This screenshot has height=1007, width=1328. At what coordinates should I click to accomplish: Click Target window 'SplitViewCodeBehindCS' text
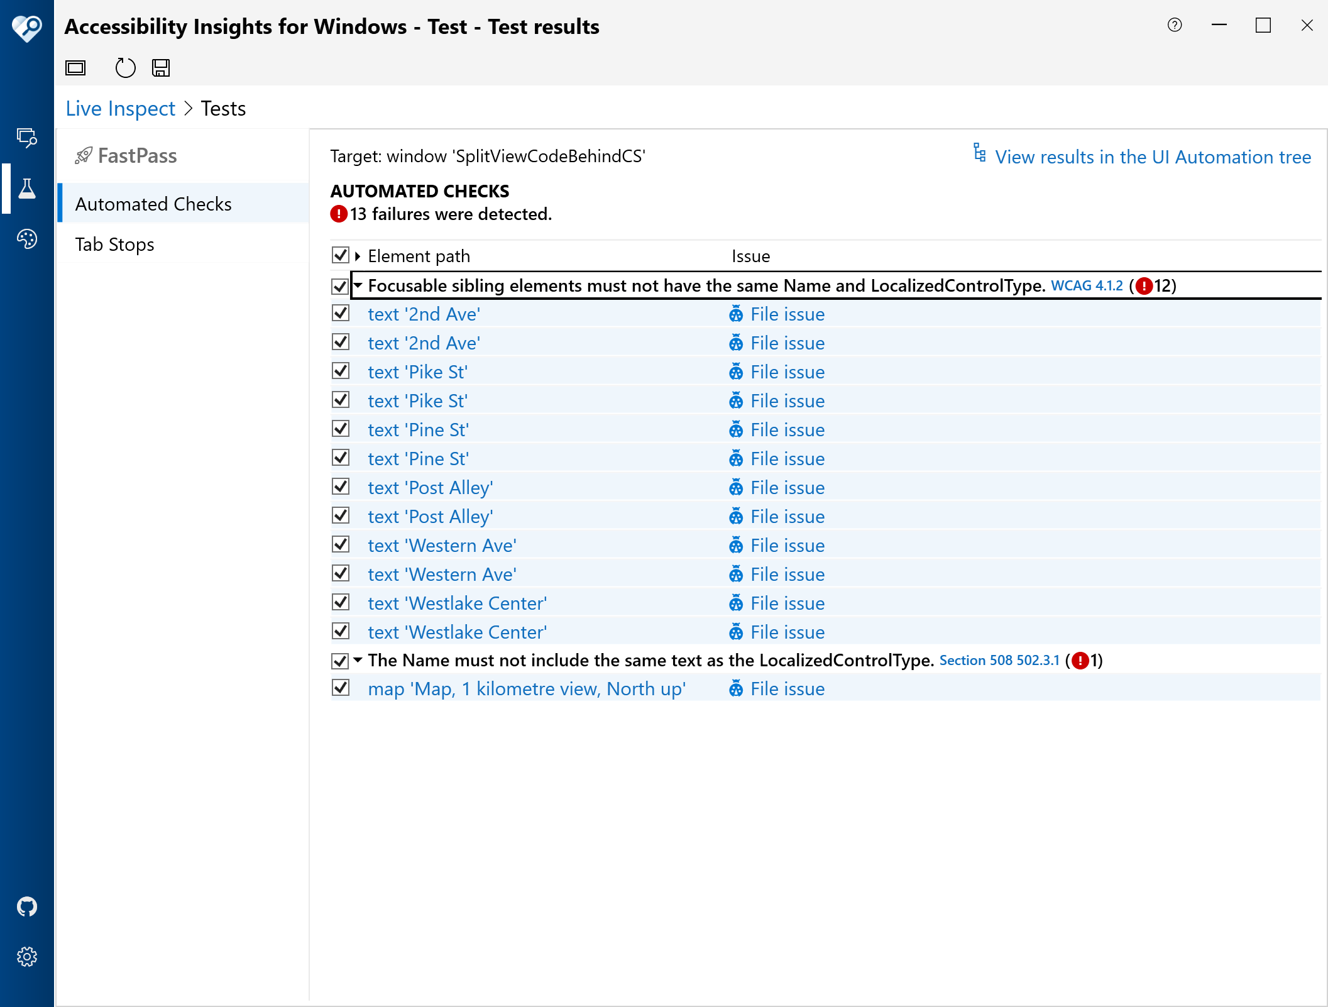tap(488, 156)
